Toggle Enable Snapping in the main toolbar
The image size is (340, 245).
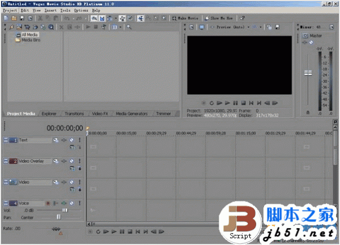pos(94,19)
